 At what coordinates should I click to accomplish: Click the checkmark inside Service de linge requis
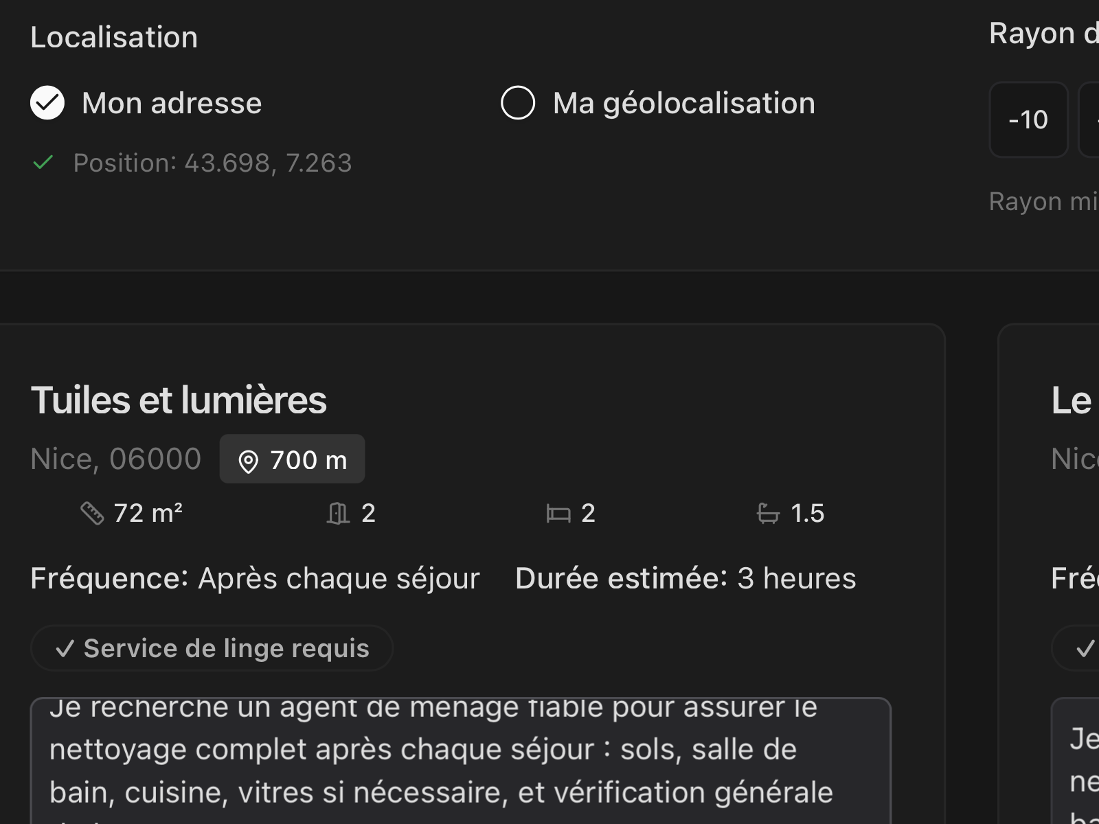[x=66, y=648]
